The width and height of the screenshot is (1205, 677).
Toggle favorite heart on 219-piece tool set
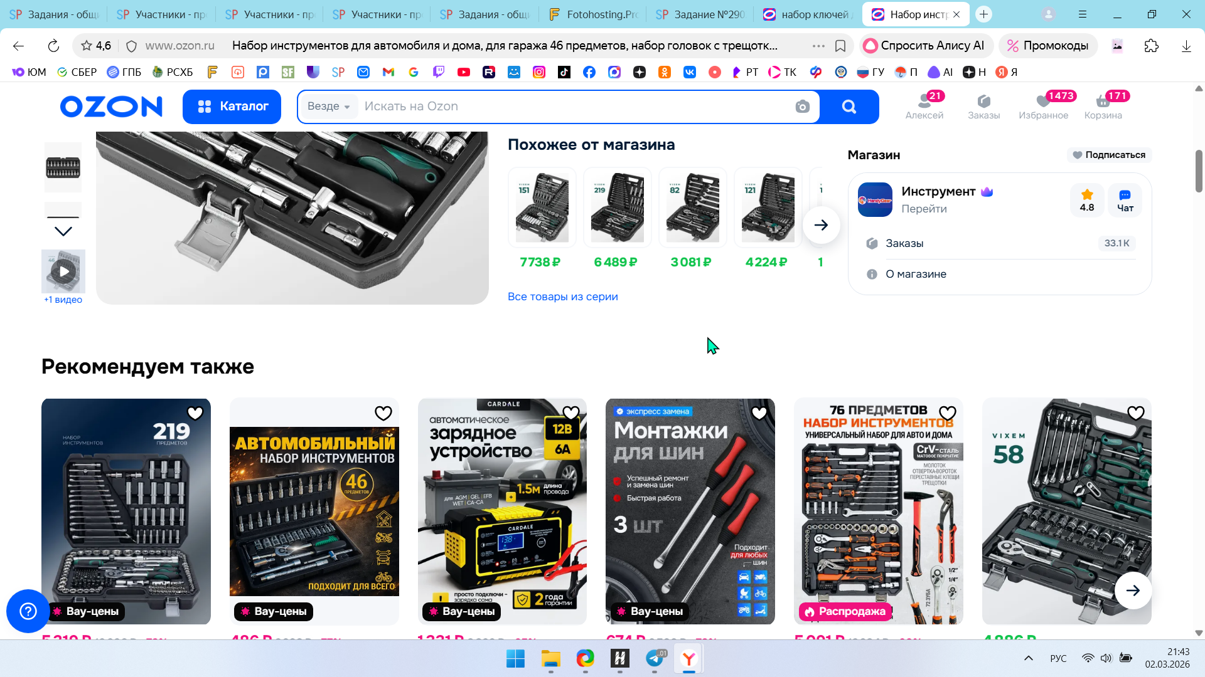[195, 413]
